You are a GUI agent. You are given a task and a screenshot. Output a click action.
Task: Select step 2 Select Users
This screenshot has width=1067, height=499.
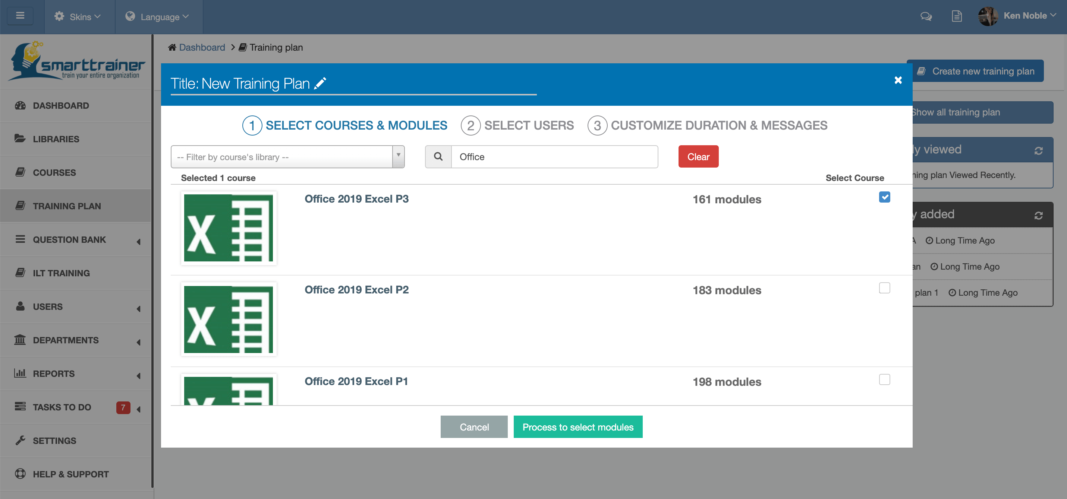click(517, 125)
